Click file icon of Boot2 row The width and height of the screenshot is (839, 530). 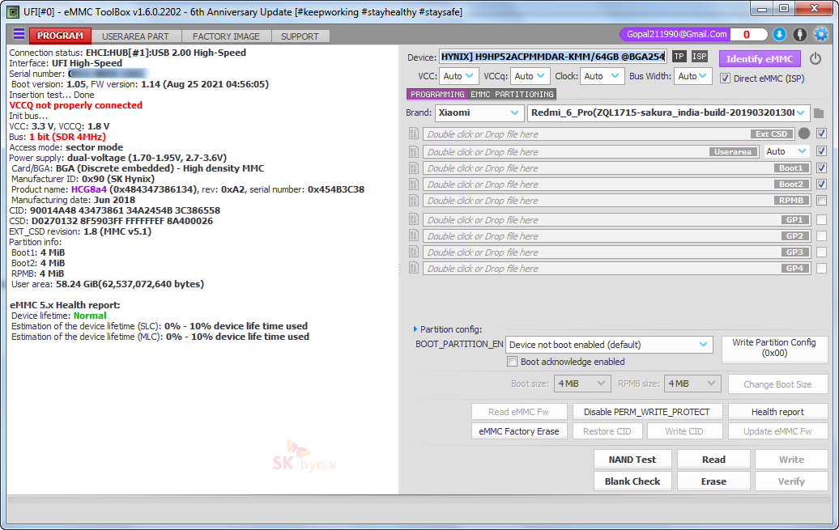(414, 184)
